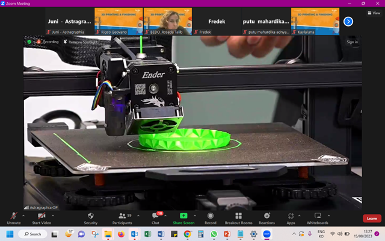Open Weather widget showing 32°
385x241 pixels.
[x=69, y=234]
